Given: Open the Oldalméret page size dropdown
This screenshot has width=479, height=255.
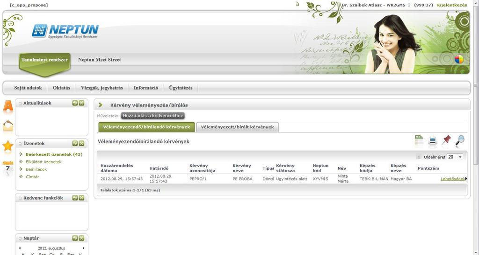Looking at the screenshot, I should 455,157.
